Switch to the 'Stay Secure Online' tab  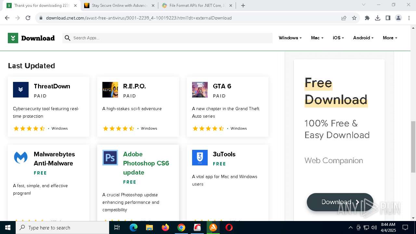click(119, 6)
